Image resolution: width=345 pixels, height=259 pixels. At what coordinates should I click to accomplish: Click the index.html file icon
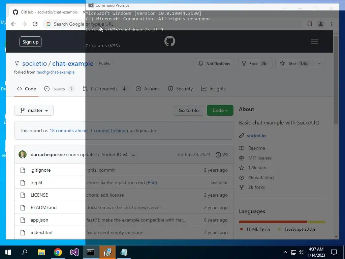tap(23, 232)
